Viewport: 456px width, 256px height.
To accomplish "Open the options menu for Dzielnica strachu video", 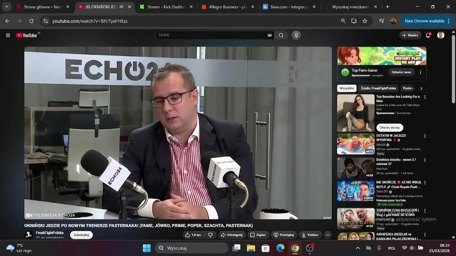I will pos(425,160).
